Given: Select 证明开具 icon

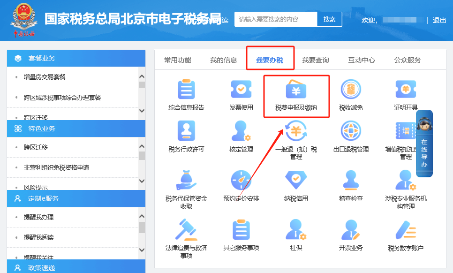Looking at the screenshot, I should (x=405, y=90).
